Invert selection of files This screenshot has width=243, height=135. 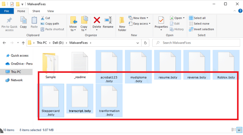(201, 29)
